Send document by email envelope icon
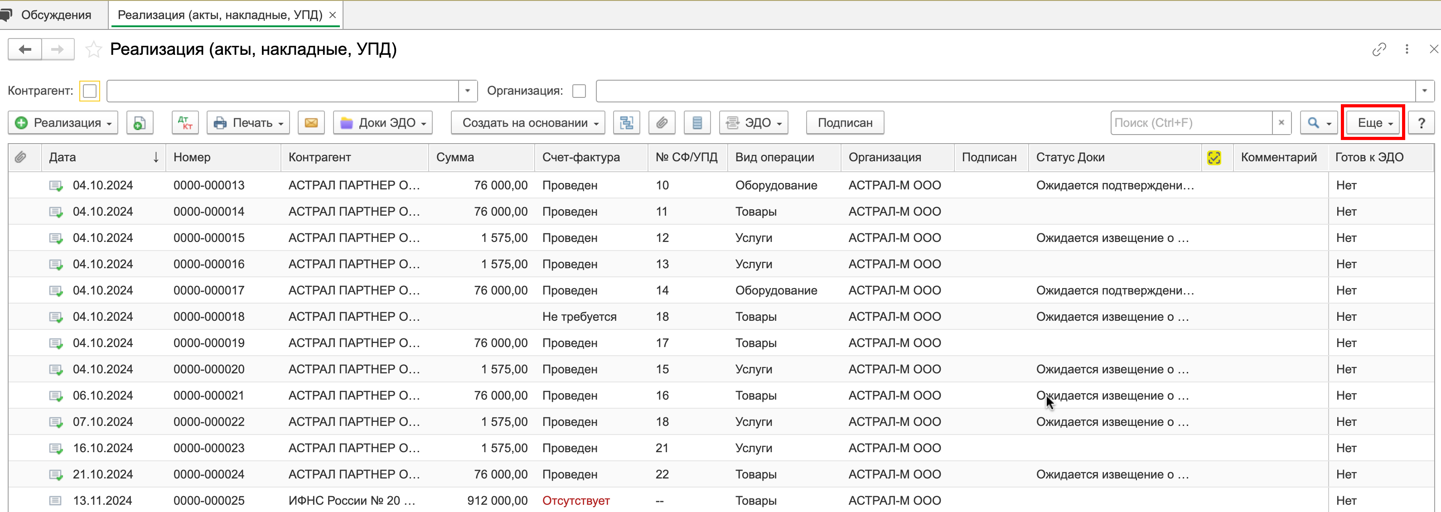 click(x=311, y=122)
